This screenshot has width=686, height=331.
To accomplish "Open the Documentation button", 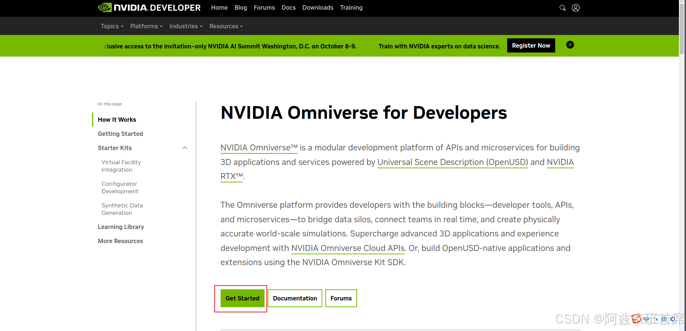I will (295, 298).
